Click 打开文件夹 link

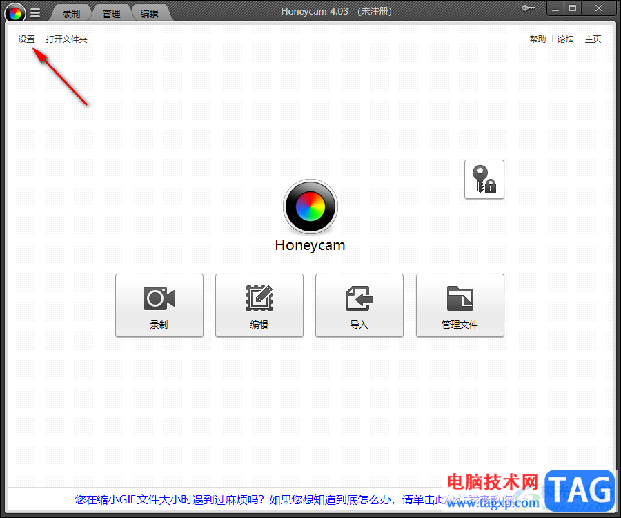coord(66,39)
